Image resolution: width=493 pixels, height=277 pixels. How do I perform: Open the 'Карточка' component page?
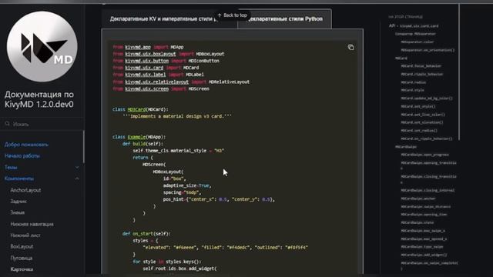pos(22,269)
